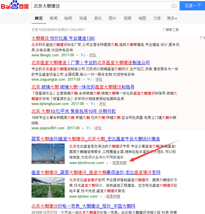The height and width of the screenshot is (214, 205).
Task: Click the 搜索工具 filter icon
Action: (164, 30)
